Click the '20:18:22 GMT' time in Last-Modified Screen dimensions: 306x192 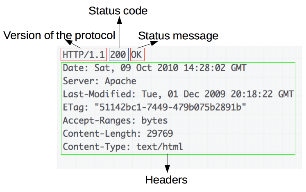click(x=262, y=94)
